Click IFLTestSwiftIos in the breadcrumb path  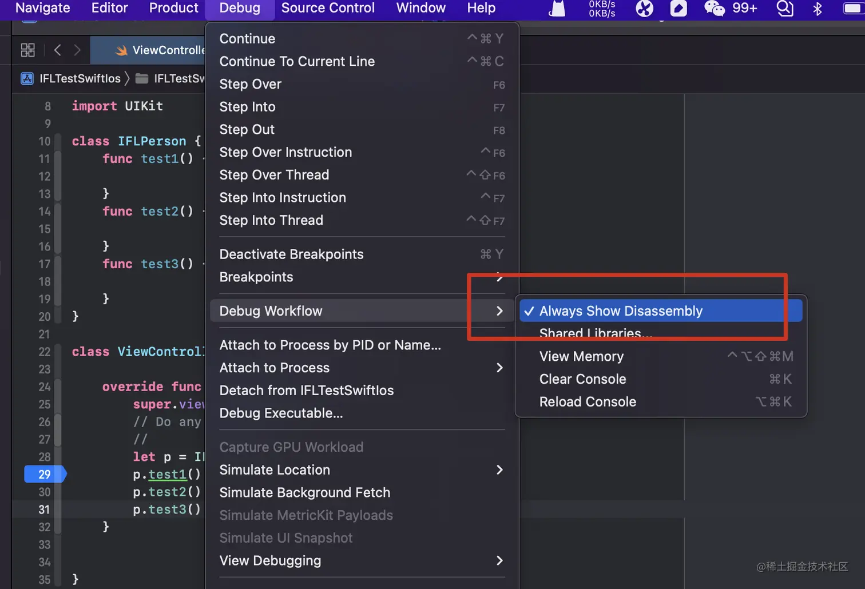point(80,78)
